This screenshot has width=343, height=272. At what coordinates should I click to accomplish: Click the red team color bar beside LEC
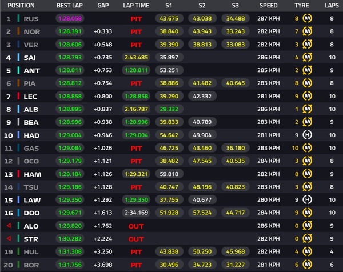pyautogui.click(x=19, y=96)
